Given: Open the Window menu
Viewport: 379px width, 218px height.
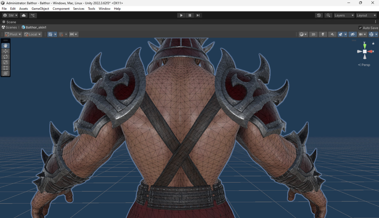Looking at the screenshot, I should (x=105, y=9).
